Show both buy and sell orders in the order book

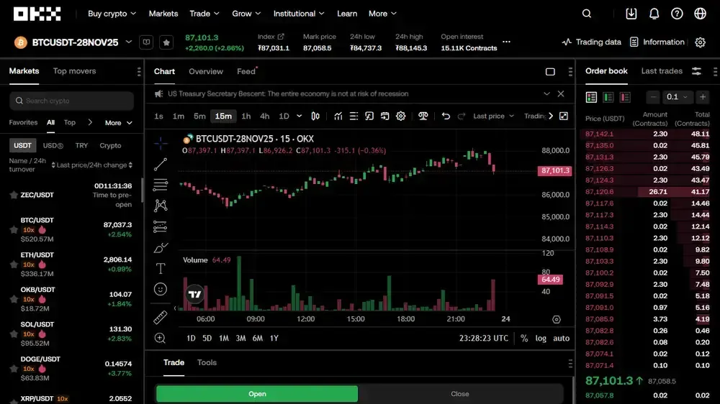coord(591,97)
